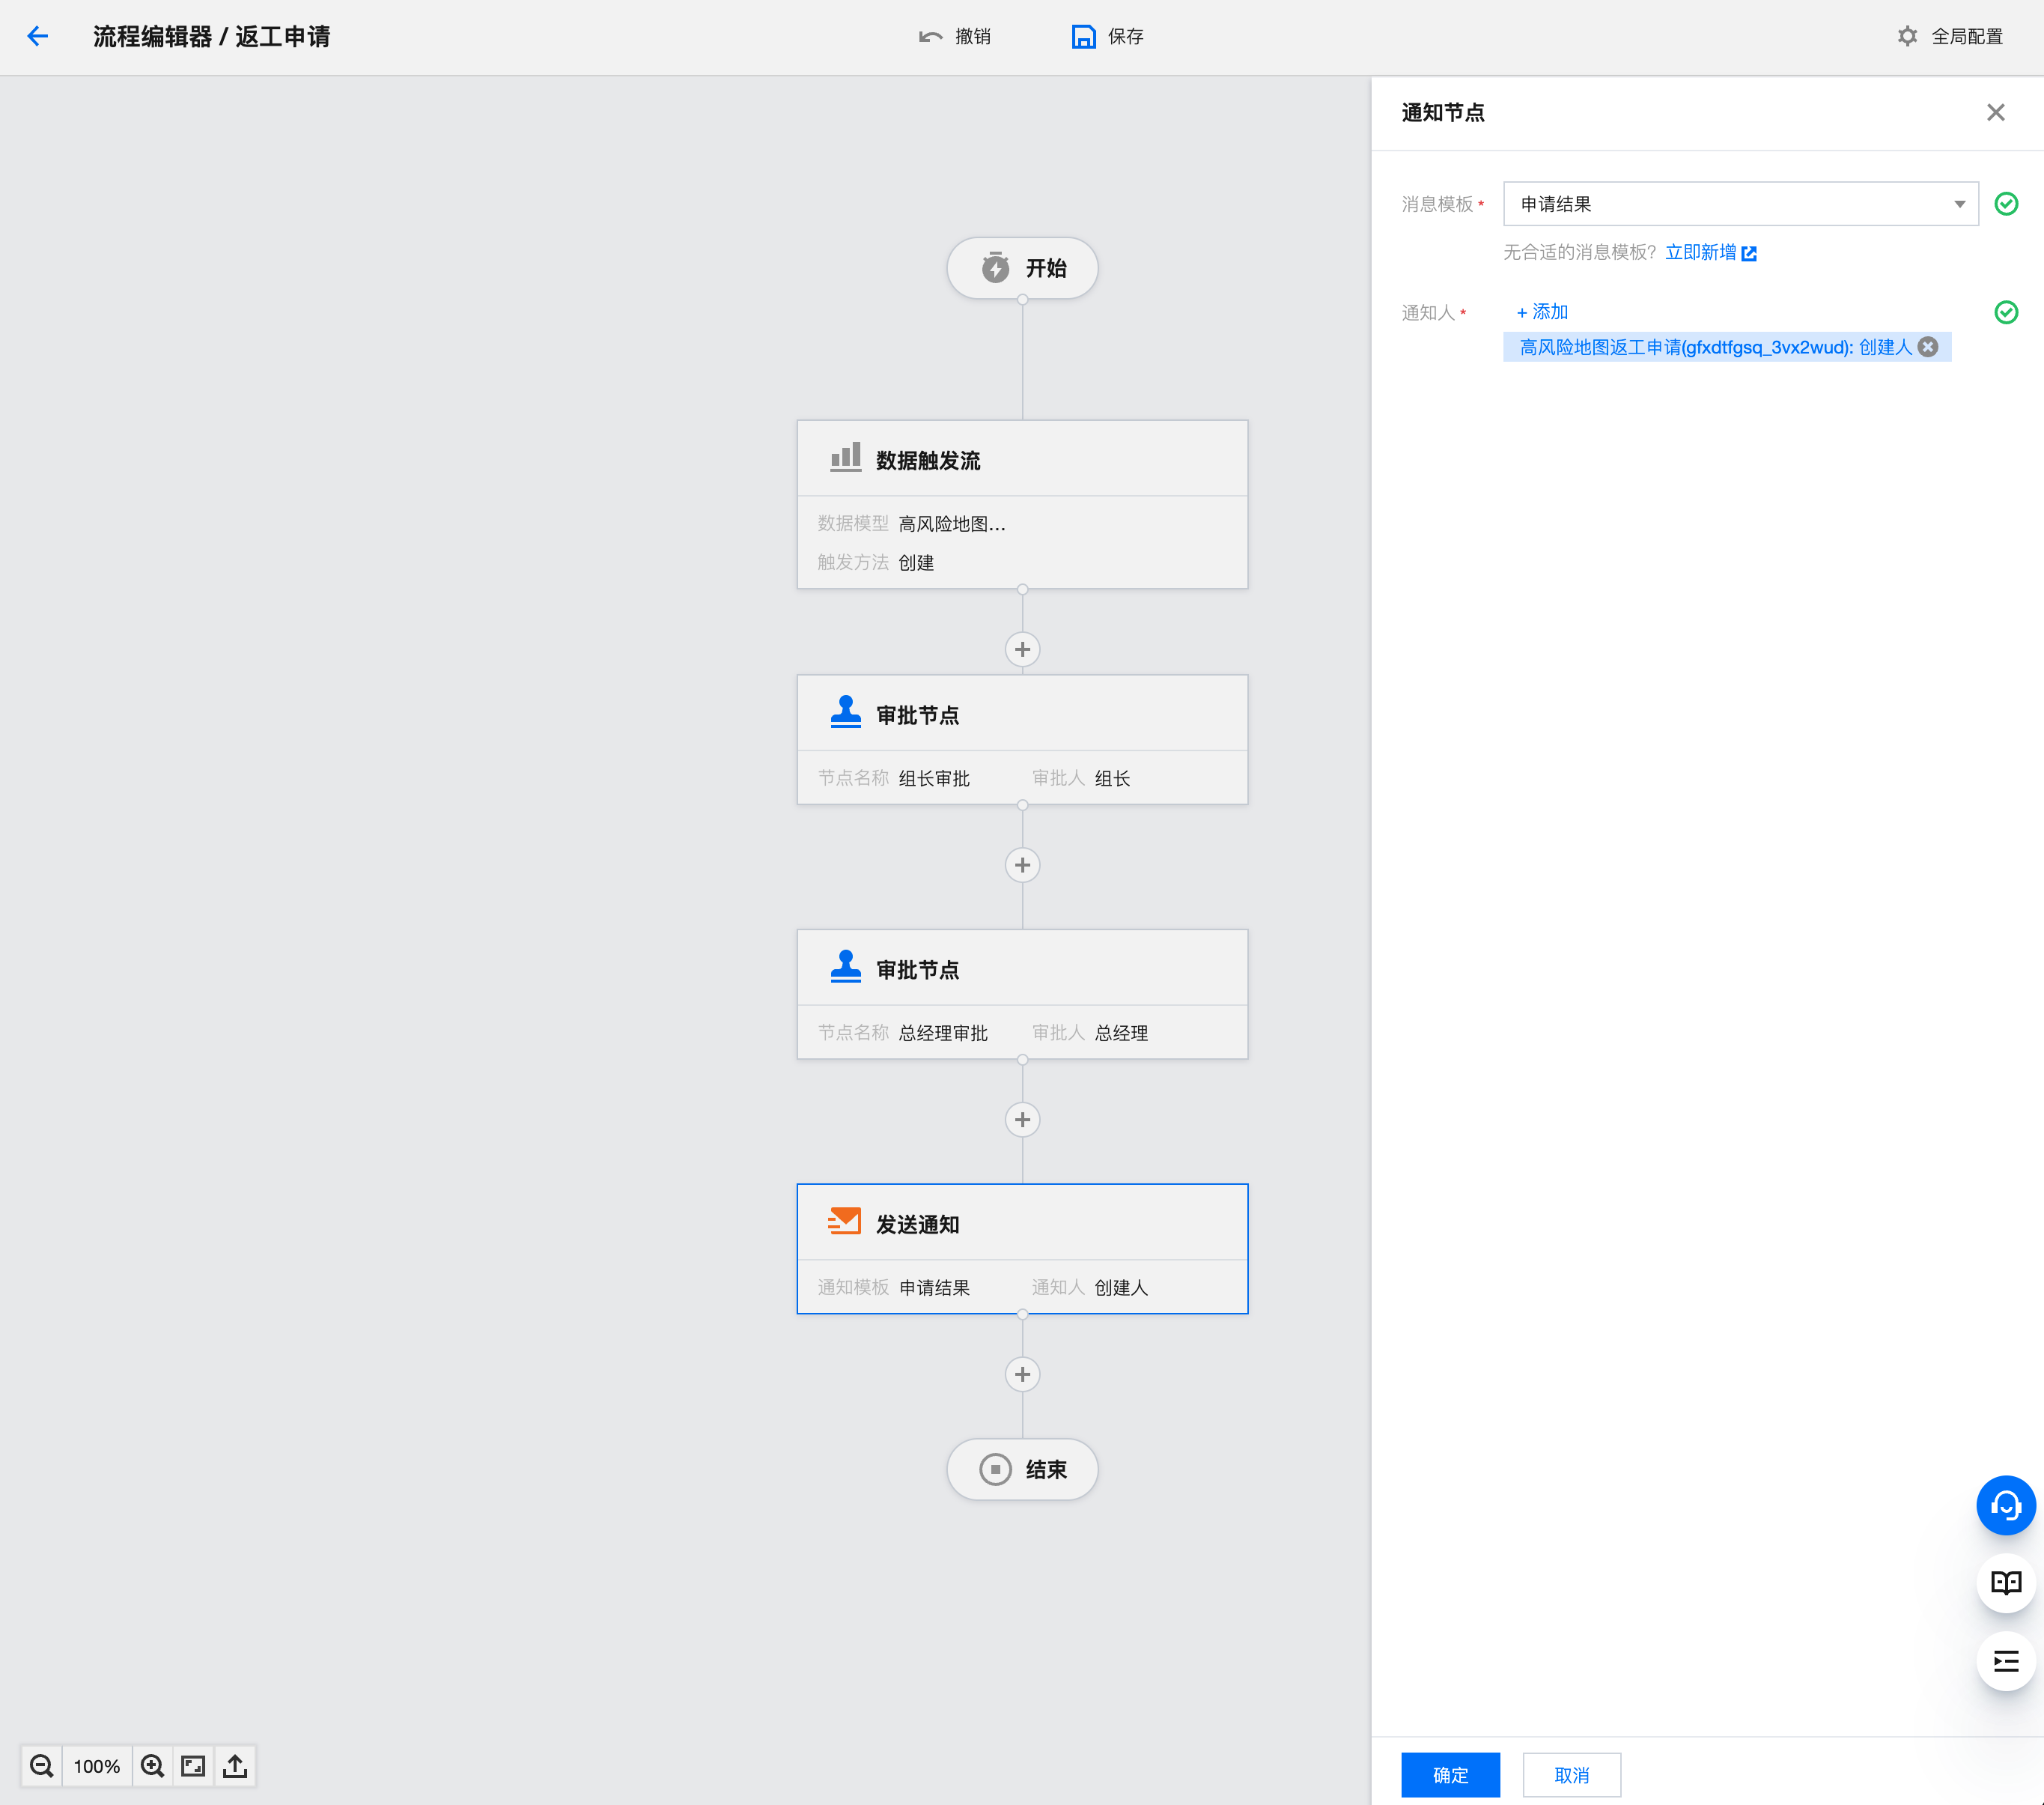Add node before 结束 node

click(x=1022, y=1374)
